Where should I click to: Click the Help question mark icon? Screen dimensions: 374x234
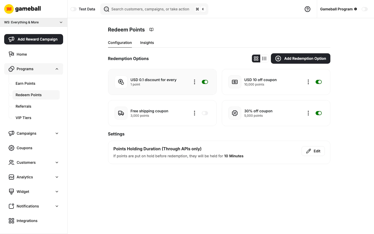point(308,9)
